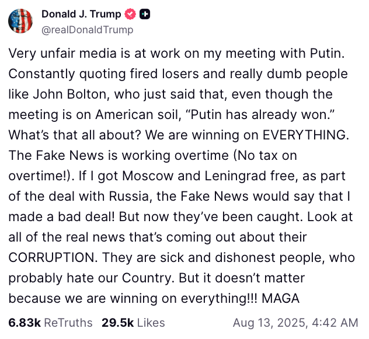Click the "Likes" label
This screenshot has height=339, width=369.
coord(150,323)
